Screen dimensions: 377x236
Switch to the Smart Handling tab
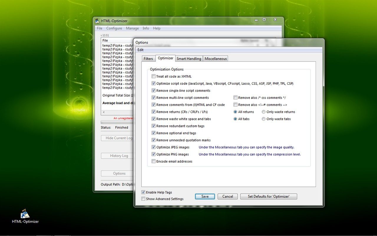(x=189, y=59)
